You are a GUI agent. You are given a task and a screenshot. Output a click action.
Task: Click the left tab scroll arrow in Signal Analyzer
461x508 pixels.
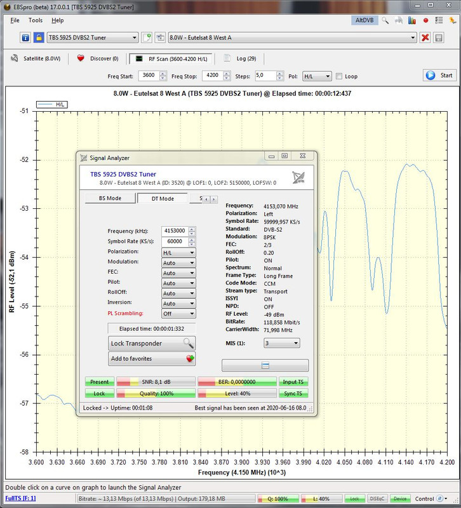pyautogui.click(x=206, y=199)
